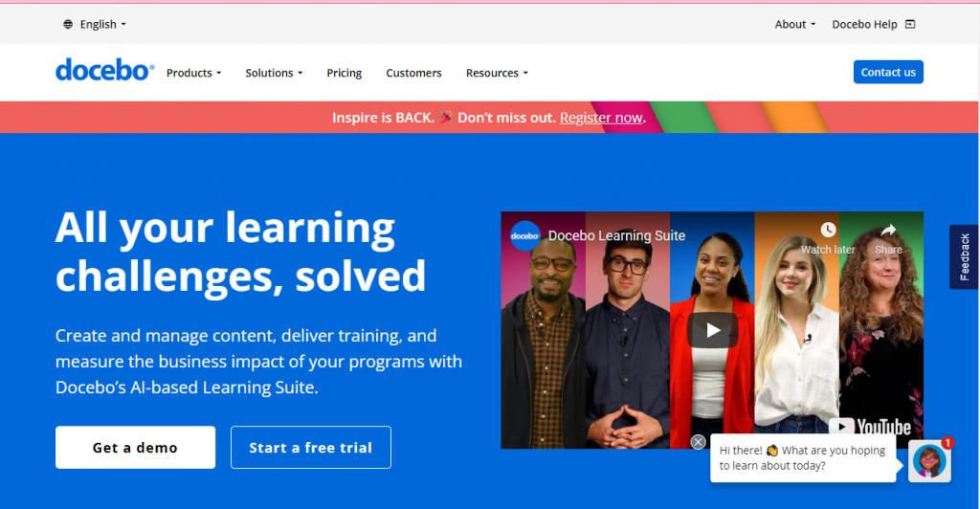
Task: Open the Customers page
Action: 413,73
